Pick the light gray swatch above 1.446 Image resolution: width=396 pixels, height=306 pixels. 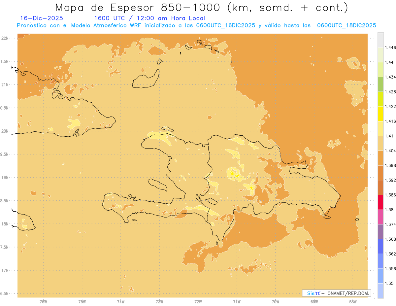(380, 40)
